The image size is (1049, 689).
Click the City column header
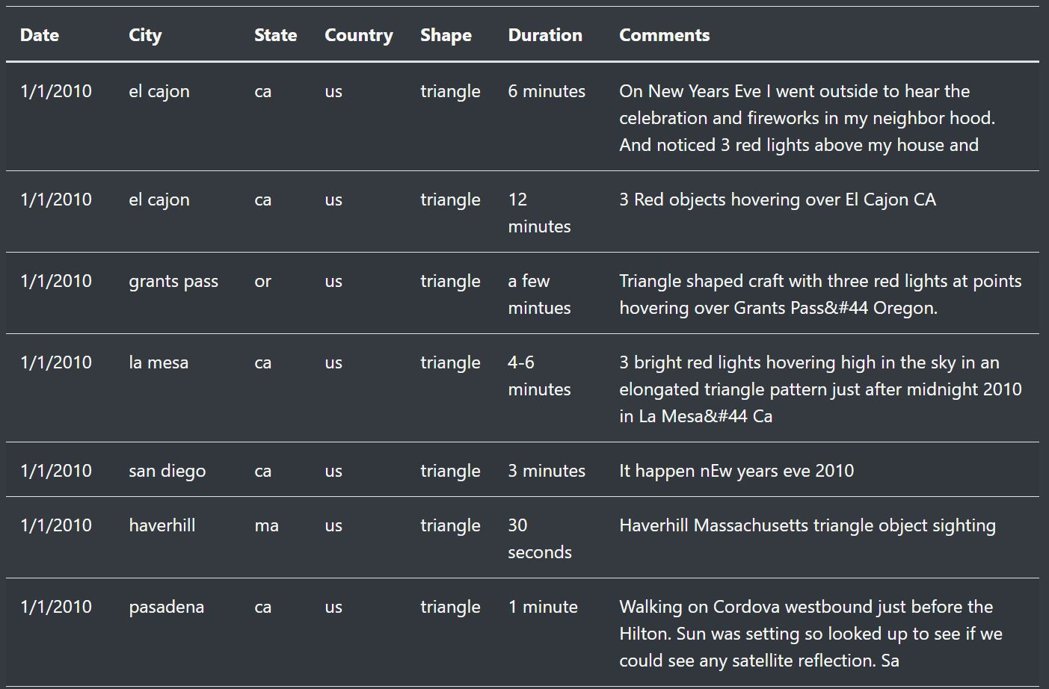click(x=145, y=35)
